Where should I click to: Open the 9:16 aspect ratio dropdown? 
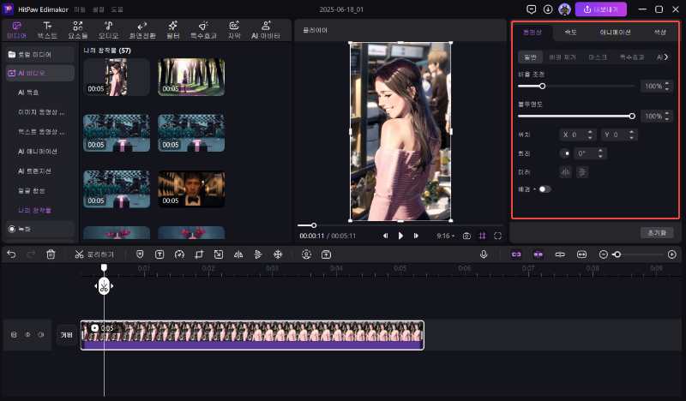pos(446,236)
